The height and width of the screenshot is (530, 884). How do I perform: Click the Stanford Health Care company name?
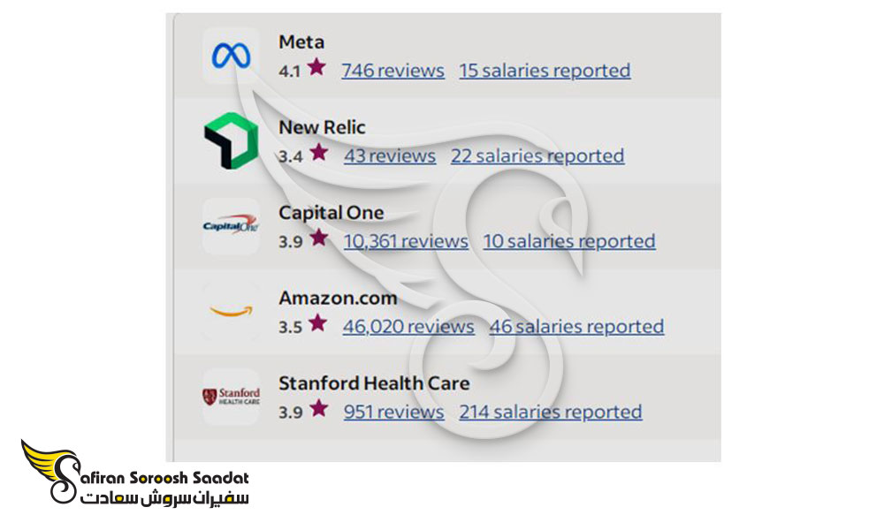pos(374,383)
